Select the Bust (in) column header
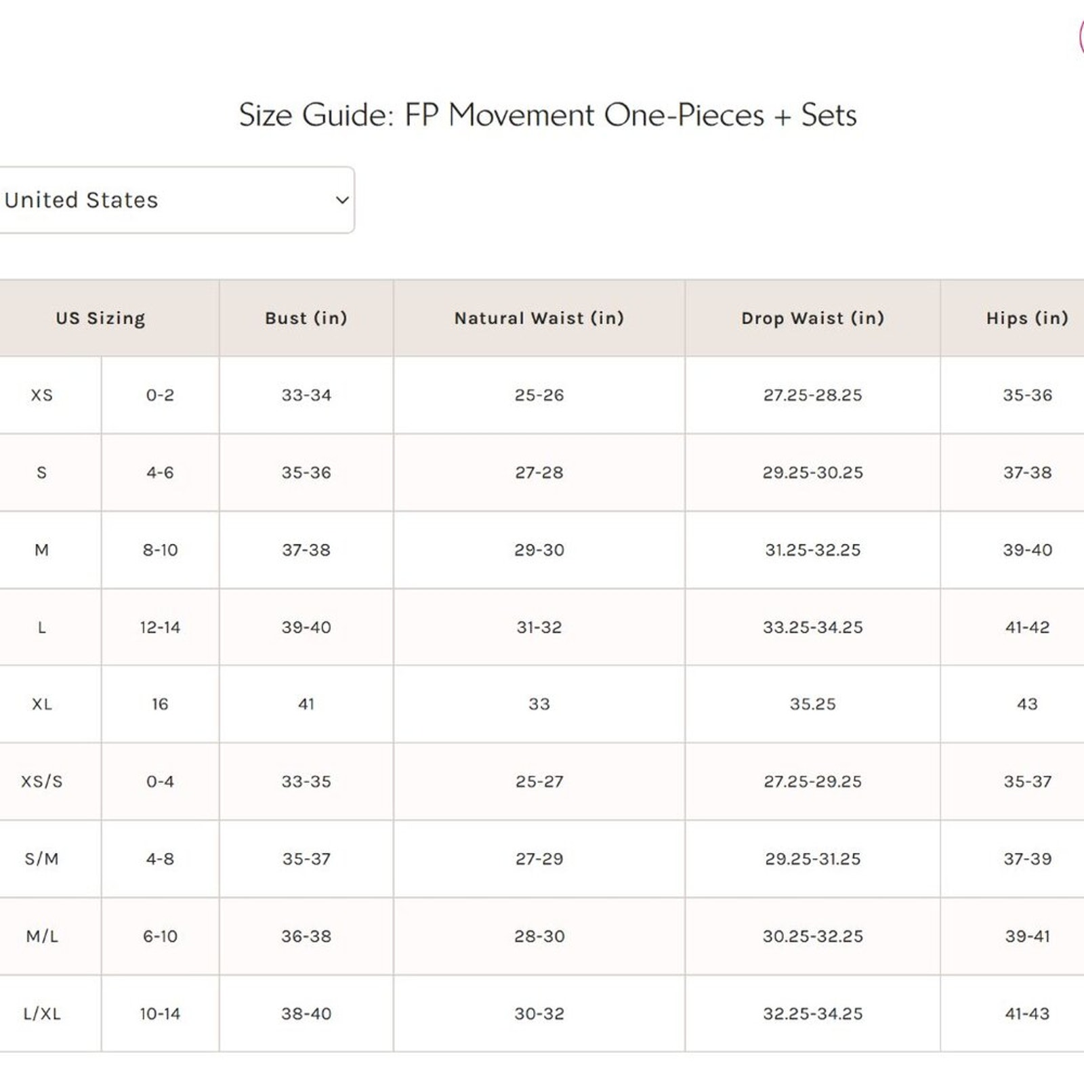The image size is (1084, 1084). pyautogui.click(x=306, y=318)
